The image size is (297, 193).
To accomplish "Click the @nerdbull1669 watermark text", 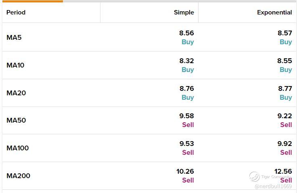I will click(x=273, y=187).
